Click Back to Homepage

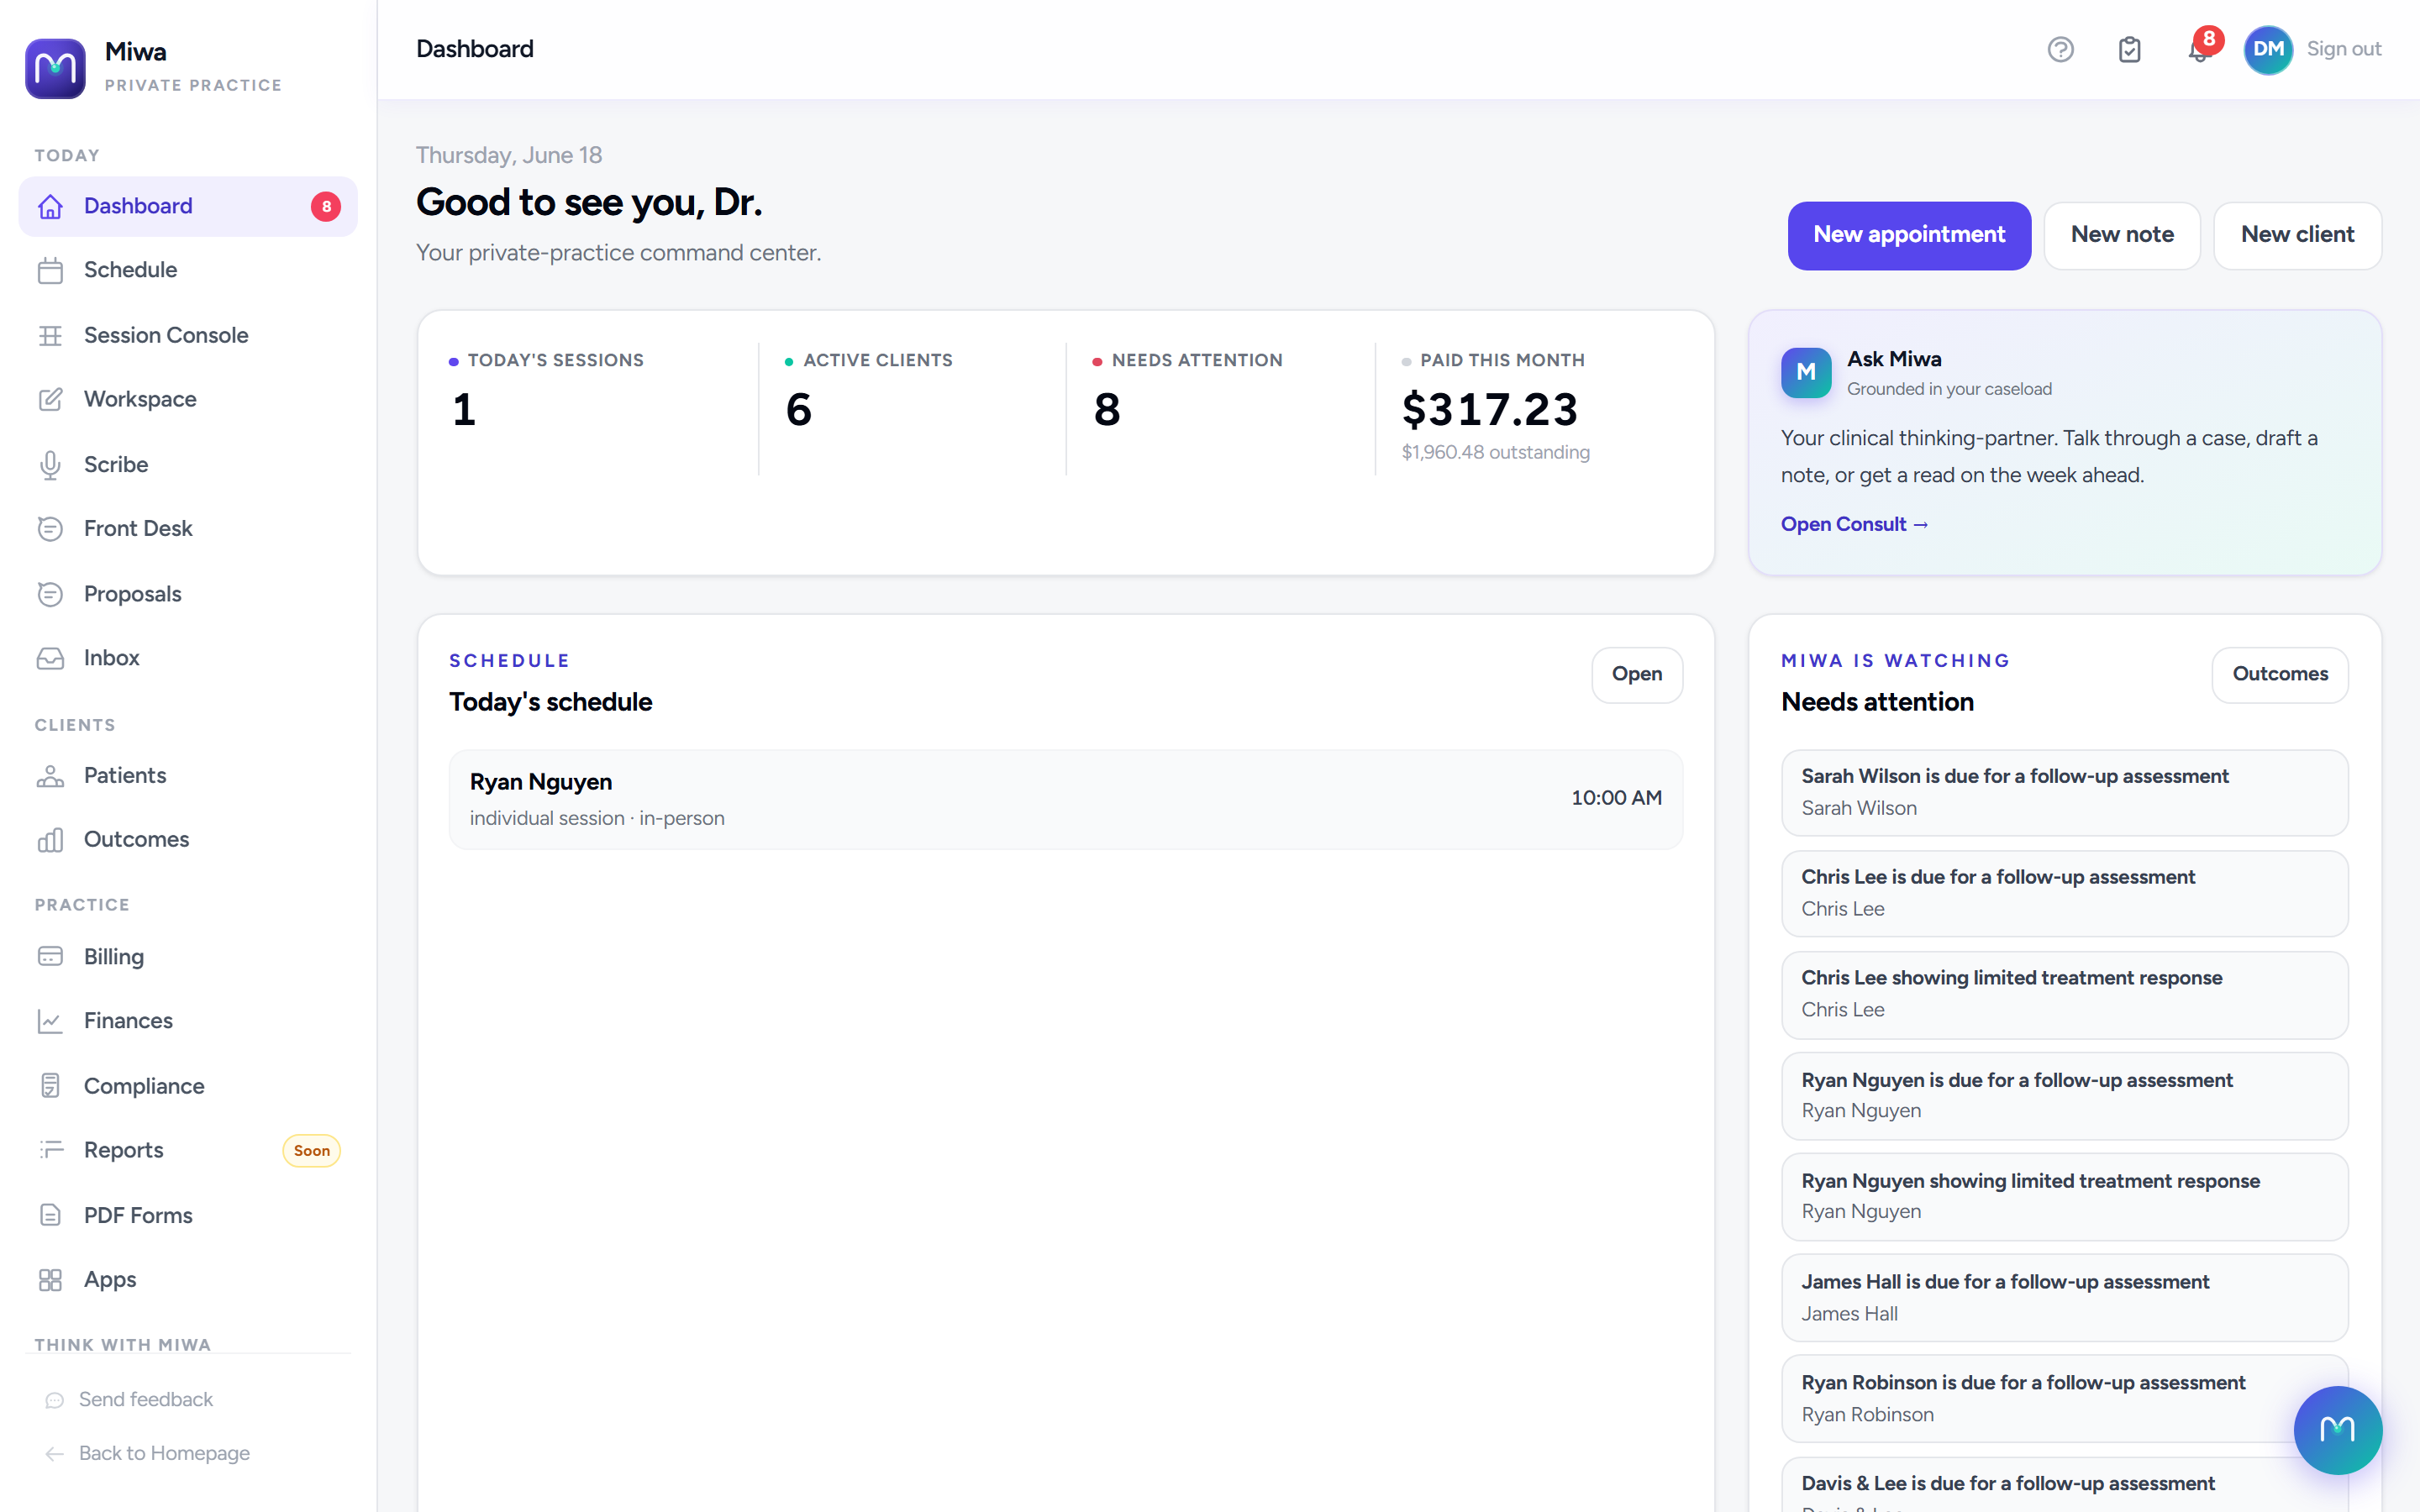pos(164,1454)
